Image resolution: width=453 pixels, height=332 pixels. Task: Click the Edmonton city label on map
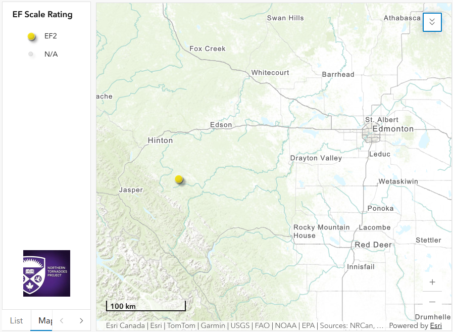point(393,129)
